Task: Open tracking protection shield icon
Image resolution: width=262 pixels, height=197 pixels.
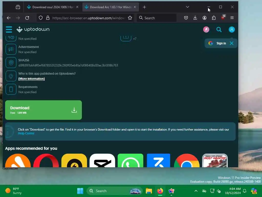Action: click(x=41, y=18)
